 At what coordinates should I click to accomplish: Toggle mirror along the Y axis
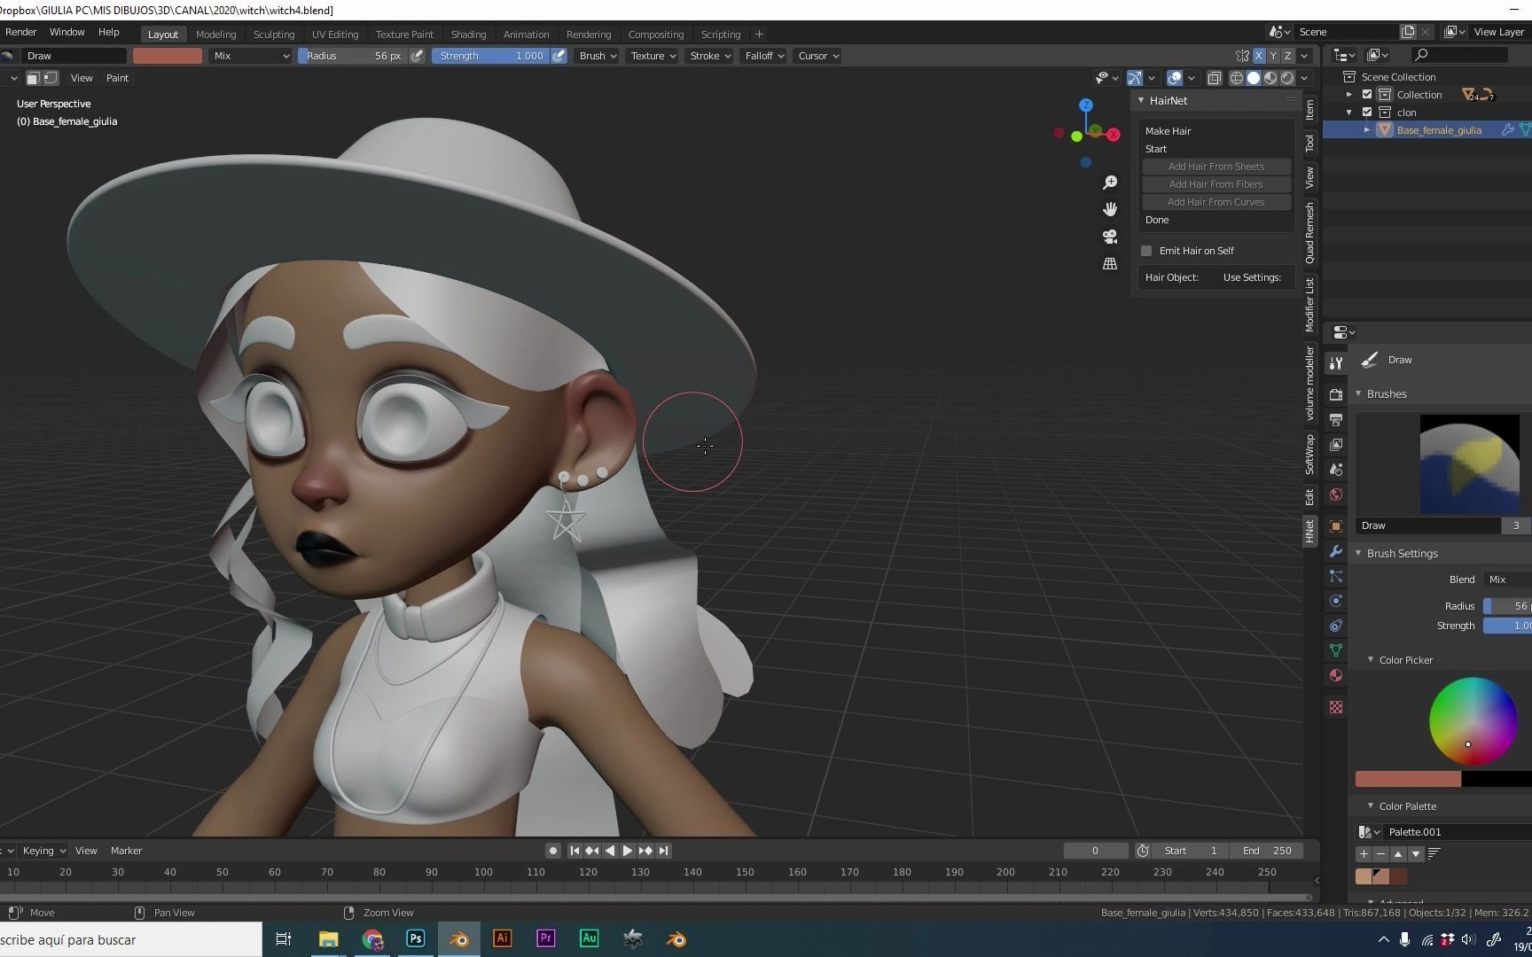(1273, 55)
